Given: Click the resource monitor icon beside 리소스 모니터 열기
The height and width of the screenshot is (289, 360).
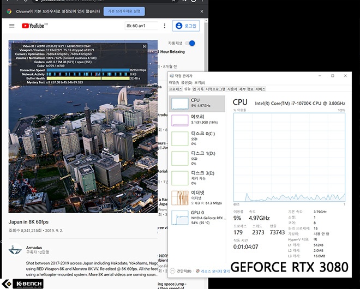Looking at the screenshot, I should tap(197, 271).
